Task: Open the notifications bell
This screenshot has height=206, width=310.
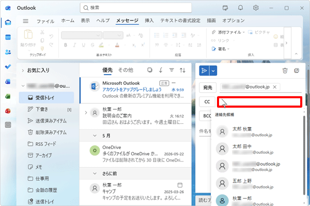Action: pos(240,8)
